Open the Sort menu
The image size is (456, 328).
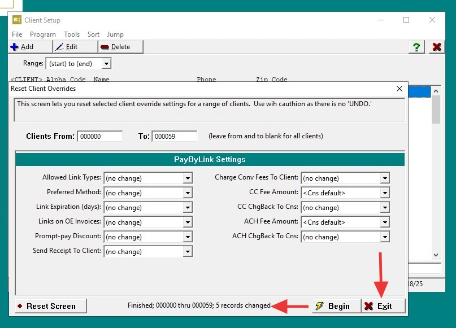click(93, 34)
